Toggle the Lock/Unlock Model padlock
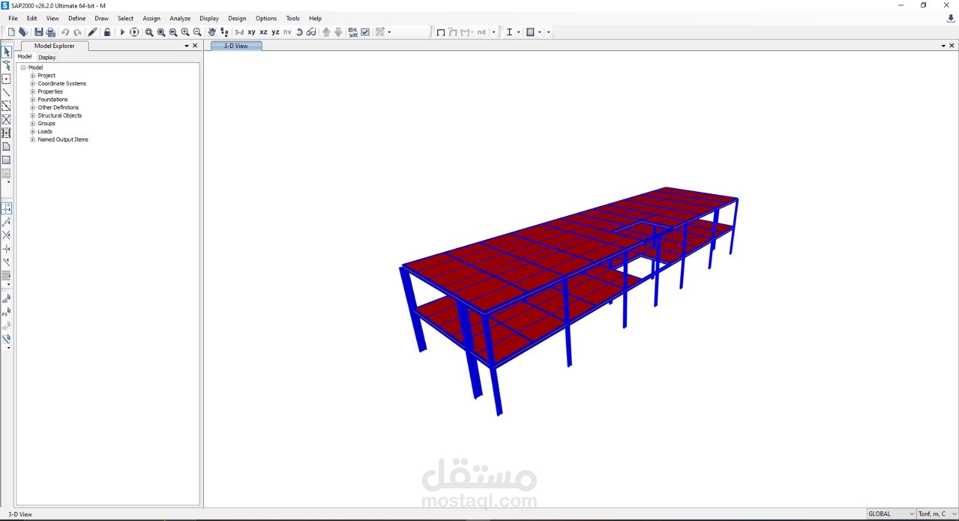 [107, 32]
